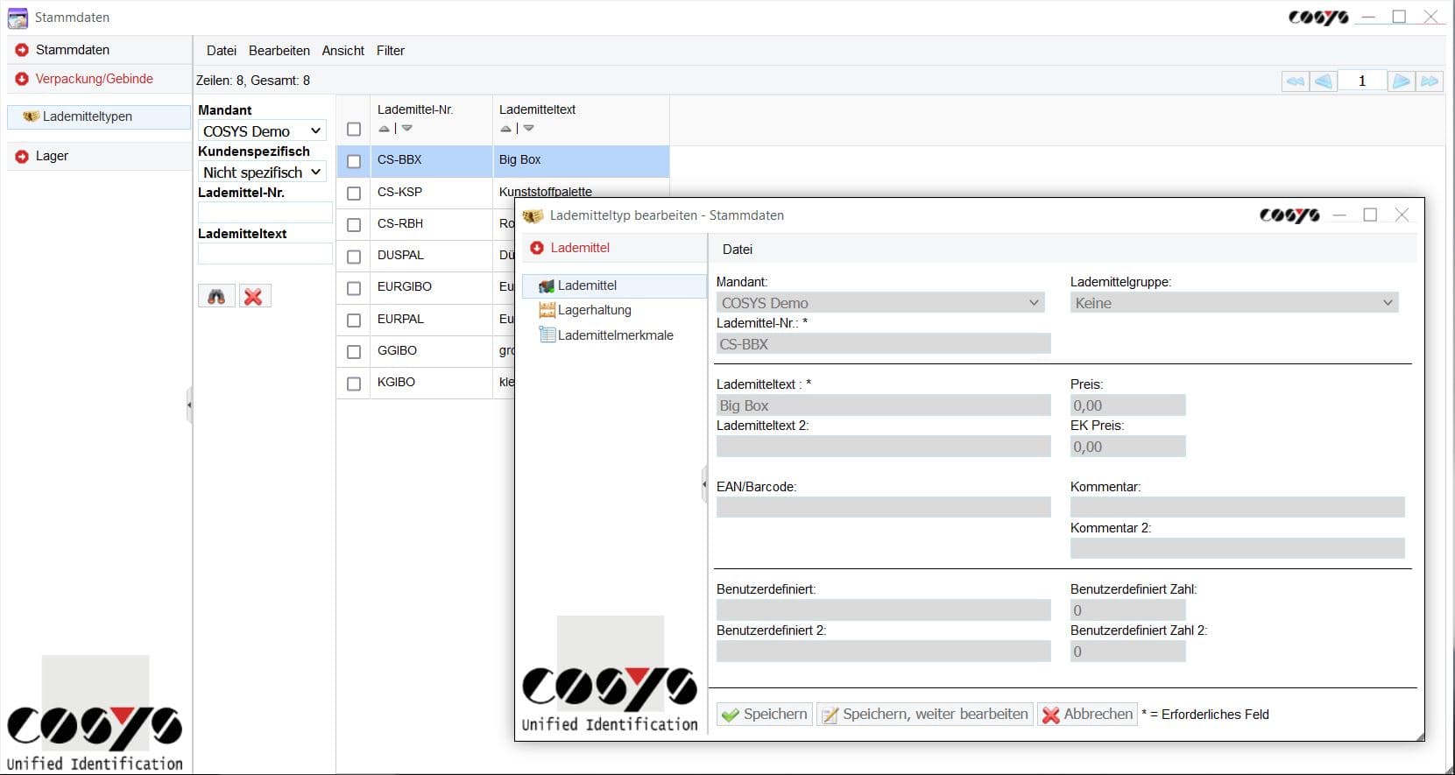The image size is (1455, 775).
Task: Open Lagerhaltung section in dialog
Action: click(x=594, y=310)
